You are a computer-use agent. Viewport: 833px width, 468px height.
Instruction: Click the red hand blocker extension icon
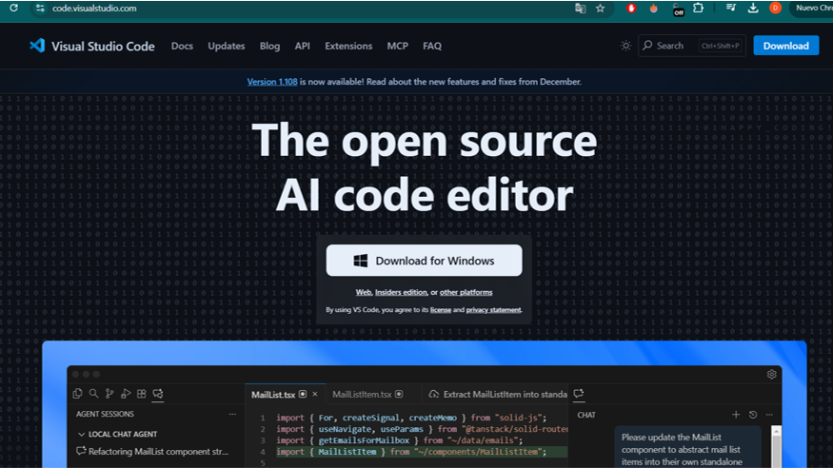click(631, 8)
